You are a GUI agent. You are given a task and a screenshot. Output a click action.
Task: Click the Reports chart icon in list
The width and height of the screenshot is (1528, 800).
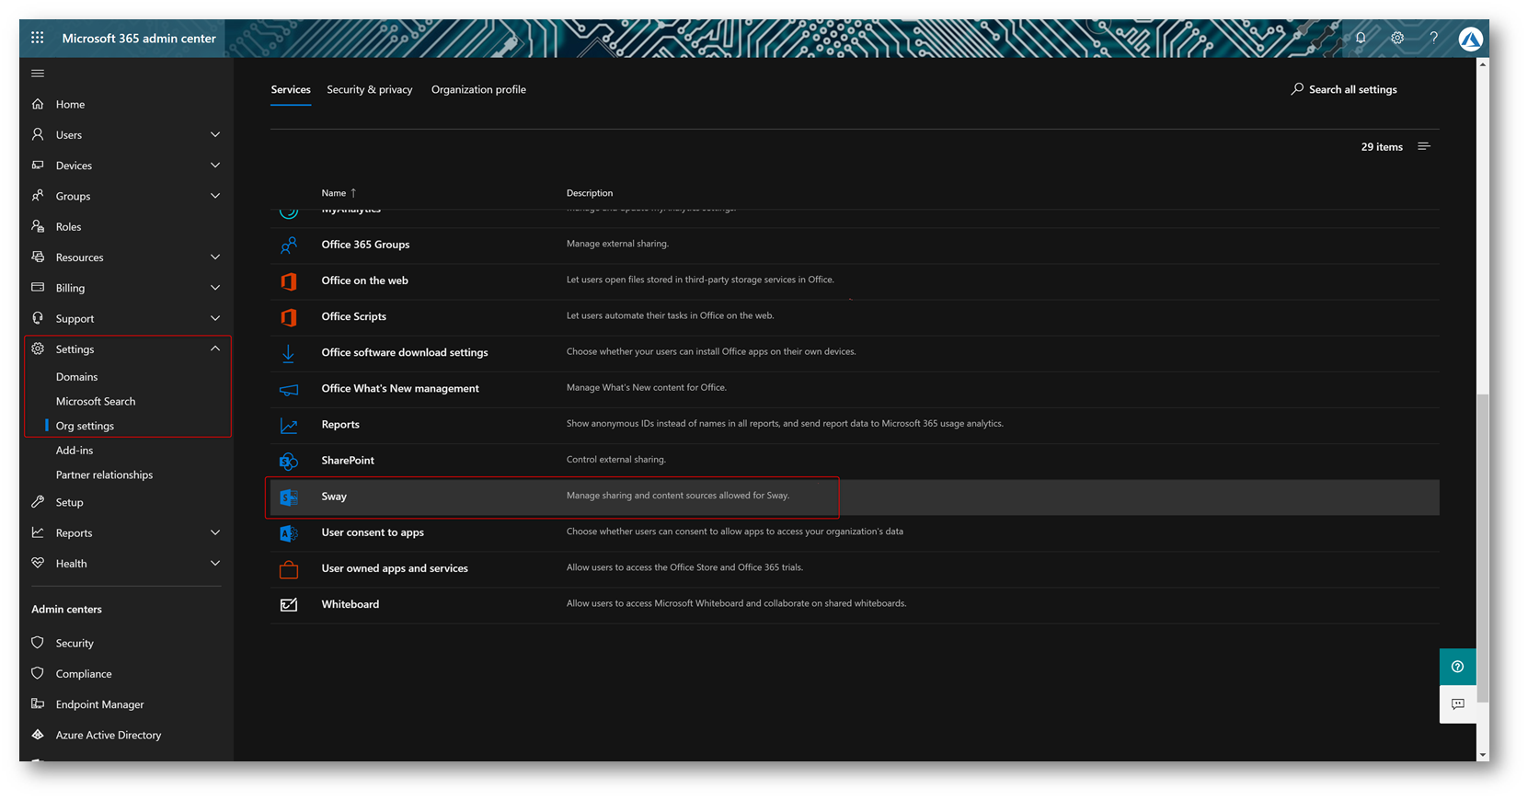coord(289,425)
